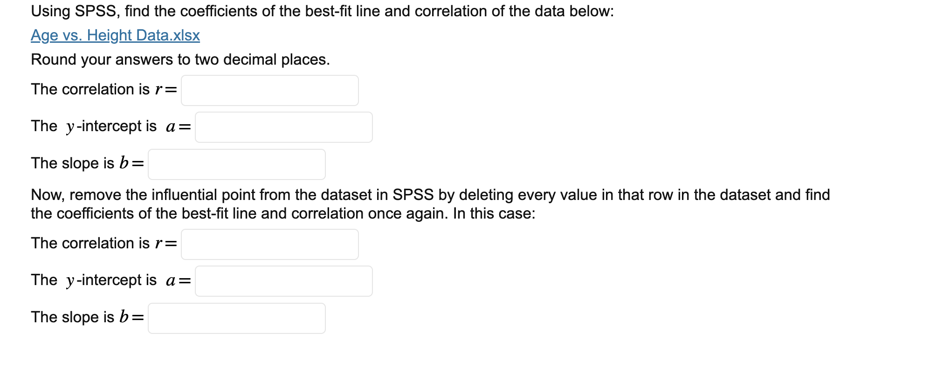Select the second y-intercept a answer box

283,280
